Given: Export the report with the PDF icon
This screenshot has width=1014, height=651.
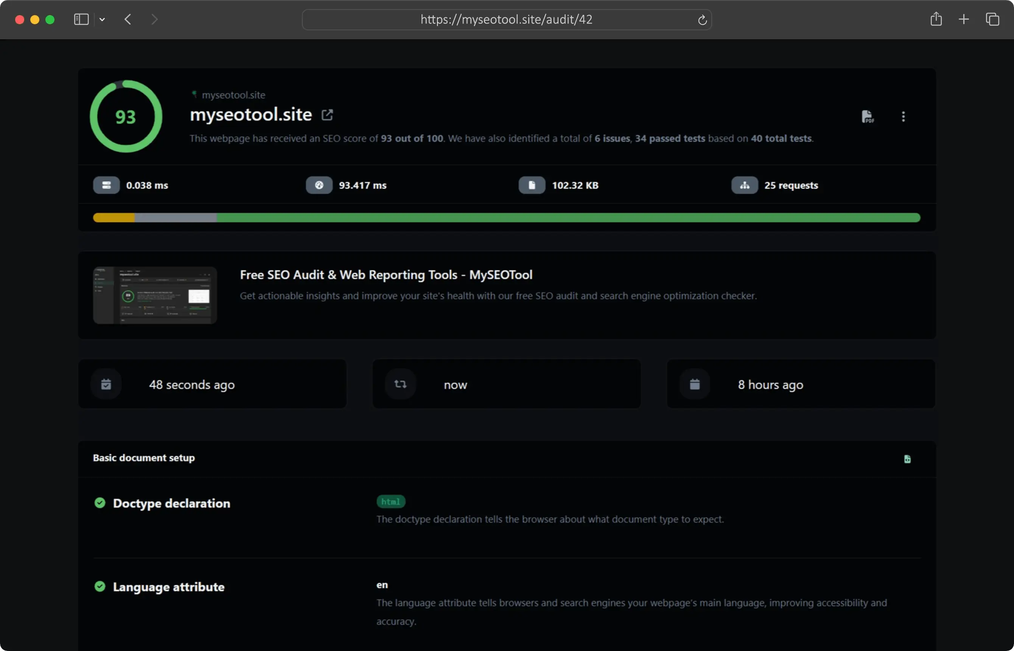Looking at the screenshot, I should pos(868,116).
